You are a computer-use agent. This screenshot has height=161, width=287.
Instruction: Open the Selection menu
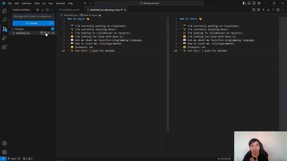click(x=26, y=3)
